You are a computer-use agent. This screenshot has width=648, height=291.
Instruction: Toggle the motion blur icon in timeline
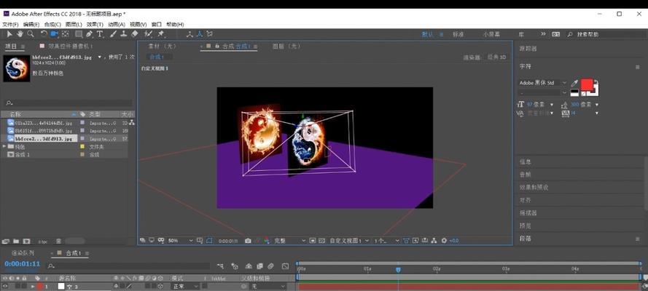pos(270,266)
